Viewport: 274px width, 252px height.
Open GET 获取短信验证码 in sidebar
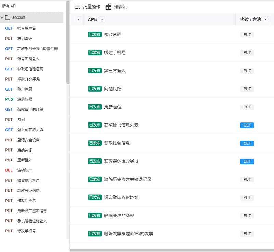32,69
